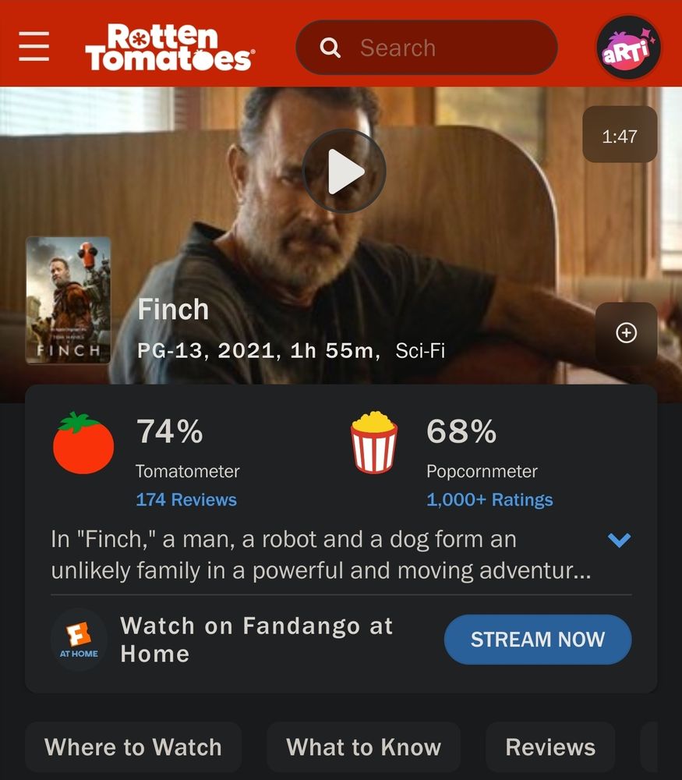Open the Where to Watch tab

pyautogui.click(x=133, y=747)
